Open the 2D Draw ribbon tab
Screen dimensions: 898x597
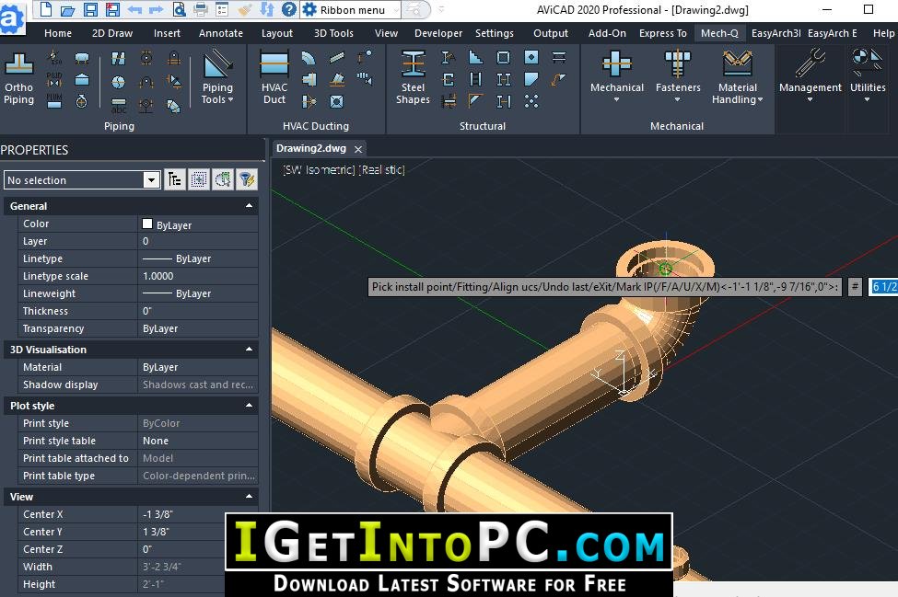[x=112, y=33]
